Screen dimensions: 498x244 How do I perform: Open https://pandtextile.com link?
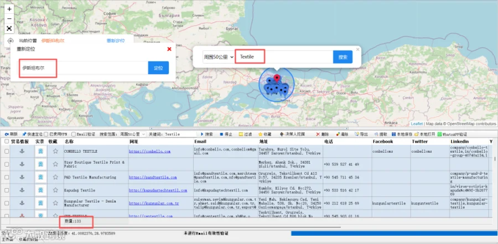(153, 177)
